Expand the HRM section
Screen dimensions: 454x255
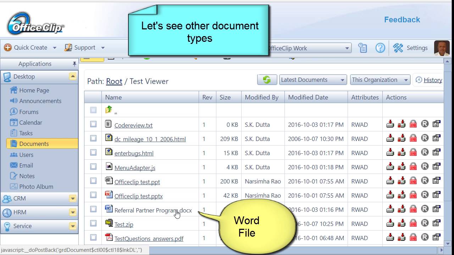click(x=73, y=212)
